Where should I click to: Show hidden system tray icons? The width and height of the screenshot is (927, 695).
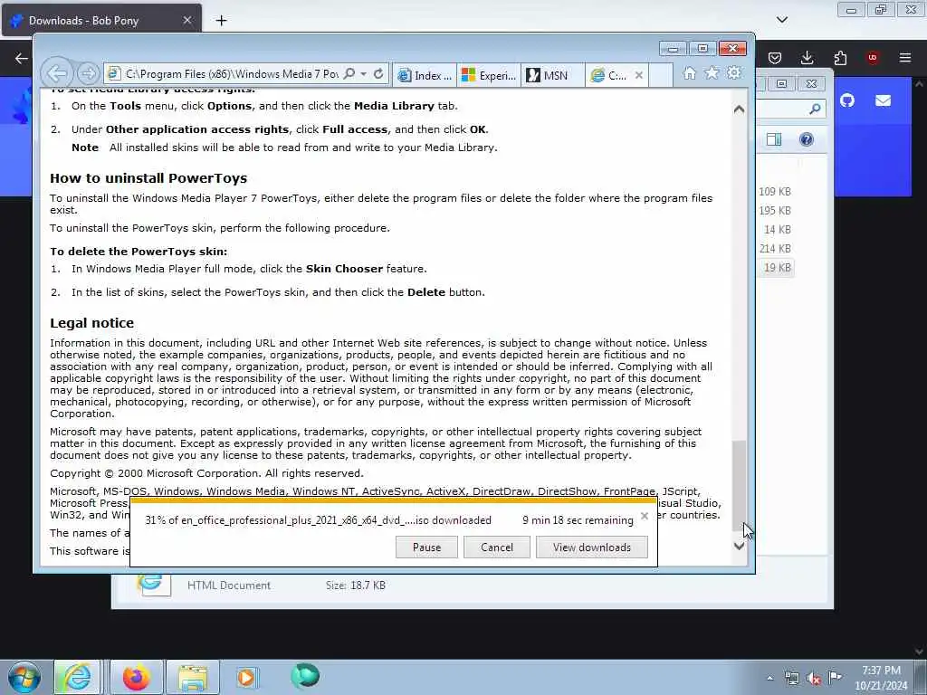tap(769, 678)
